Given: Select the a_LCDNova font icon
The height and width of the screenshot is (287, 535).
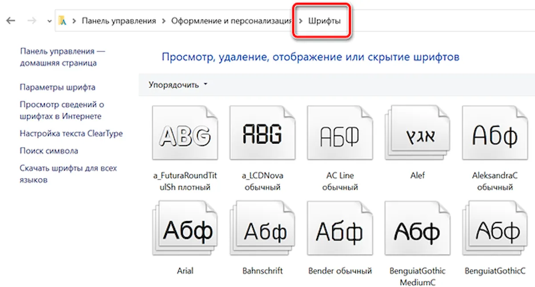Looking at the screenshot, I should point(262,133).
